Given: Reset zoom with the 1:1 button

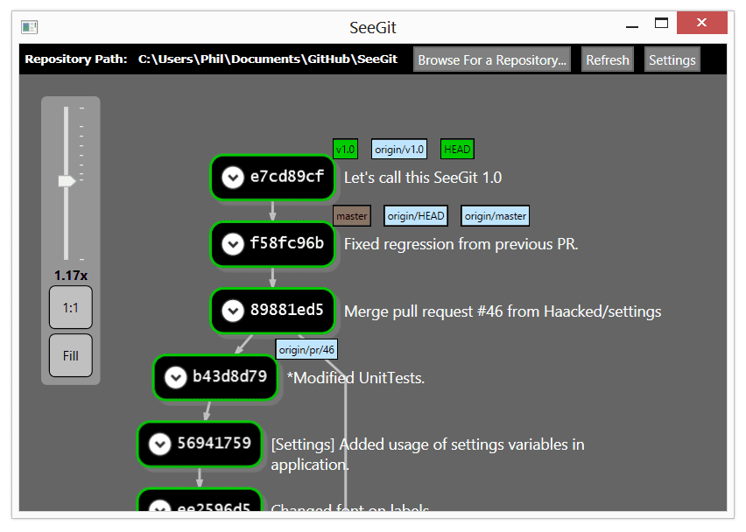Looking at the screenshot, I should coord(71,308).
